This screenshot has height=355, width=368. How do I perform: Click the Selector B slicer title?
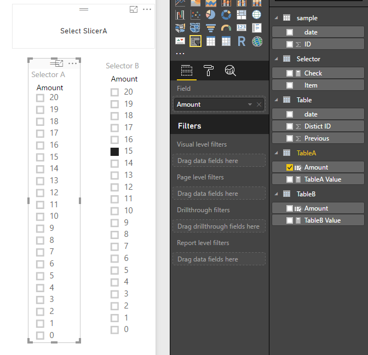tap(122, 66)
